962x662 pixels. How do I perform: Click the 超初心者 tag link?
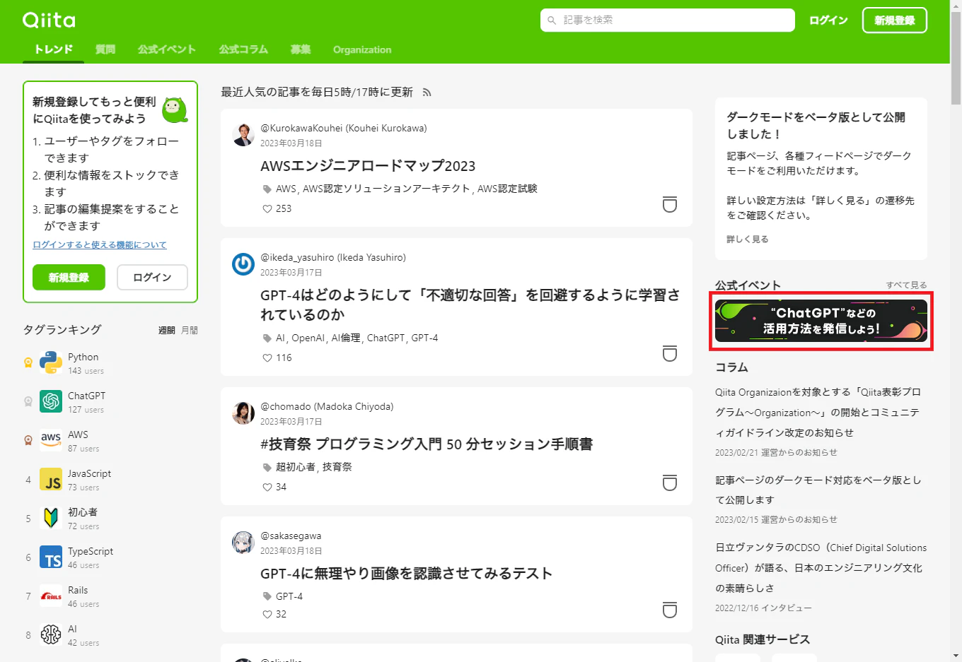pos(296,467)
